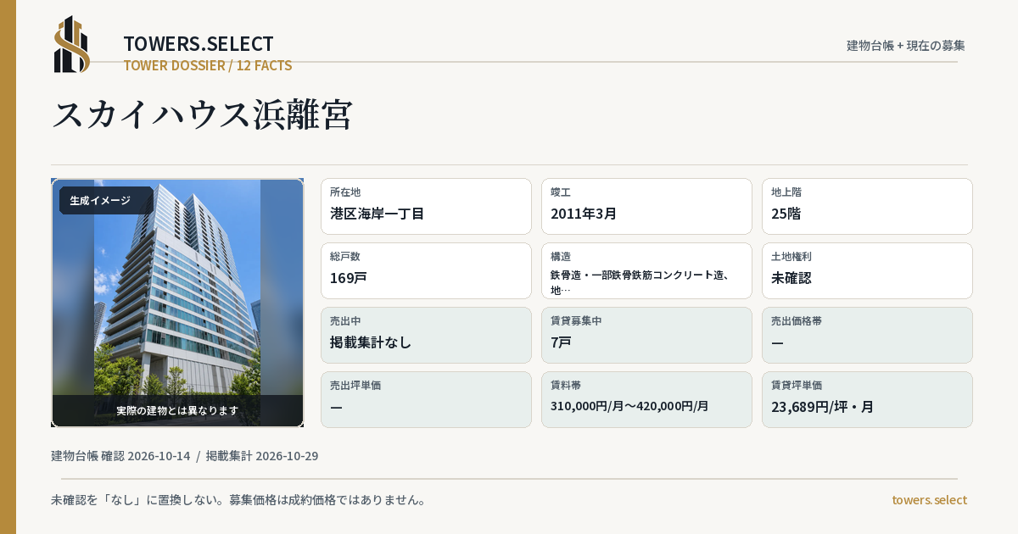
Task: Click the 未確認を「なし」に置換しない disclaimer text
Action: 238,500
